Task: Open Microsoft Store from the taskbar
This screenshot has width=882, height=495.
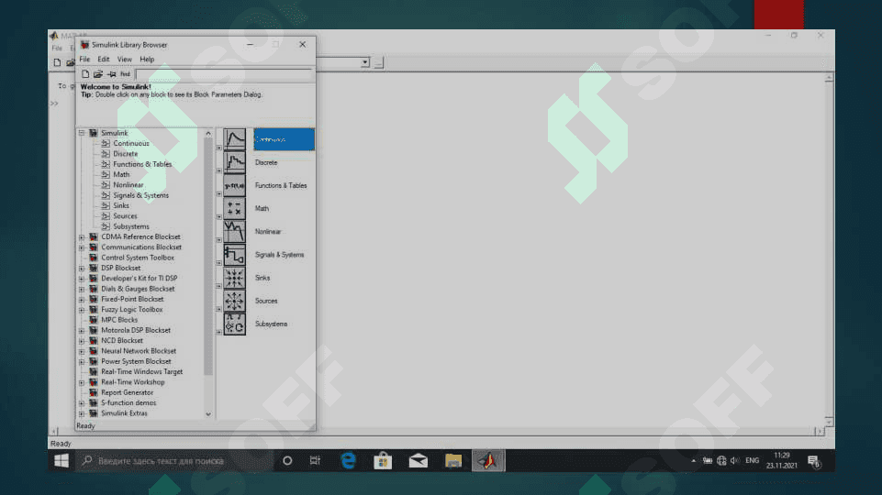Action: 383,461
